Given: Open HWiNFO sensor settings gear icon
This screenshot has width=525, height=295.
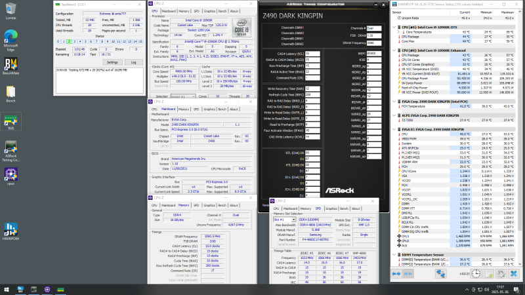Looking at the screenshot, I should tap(501, 273).
